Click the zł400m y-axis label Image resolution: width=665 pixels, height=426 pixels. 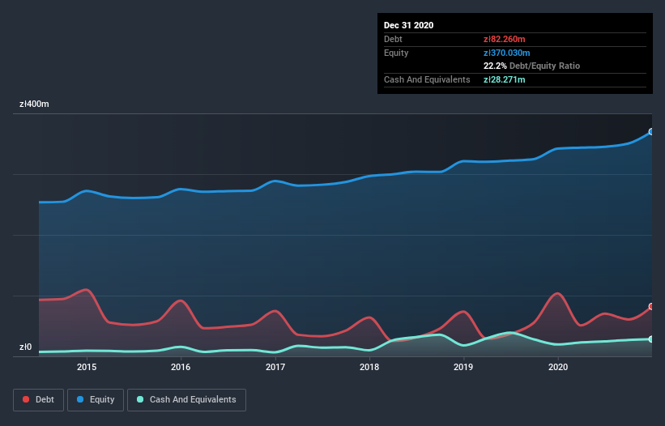(x=34, y=104)
